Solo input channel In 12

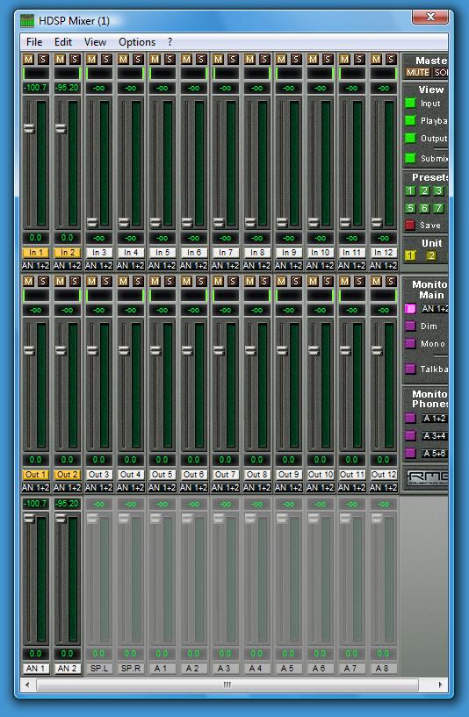coord(390,59)
